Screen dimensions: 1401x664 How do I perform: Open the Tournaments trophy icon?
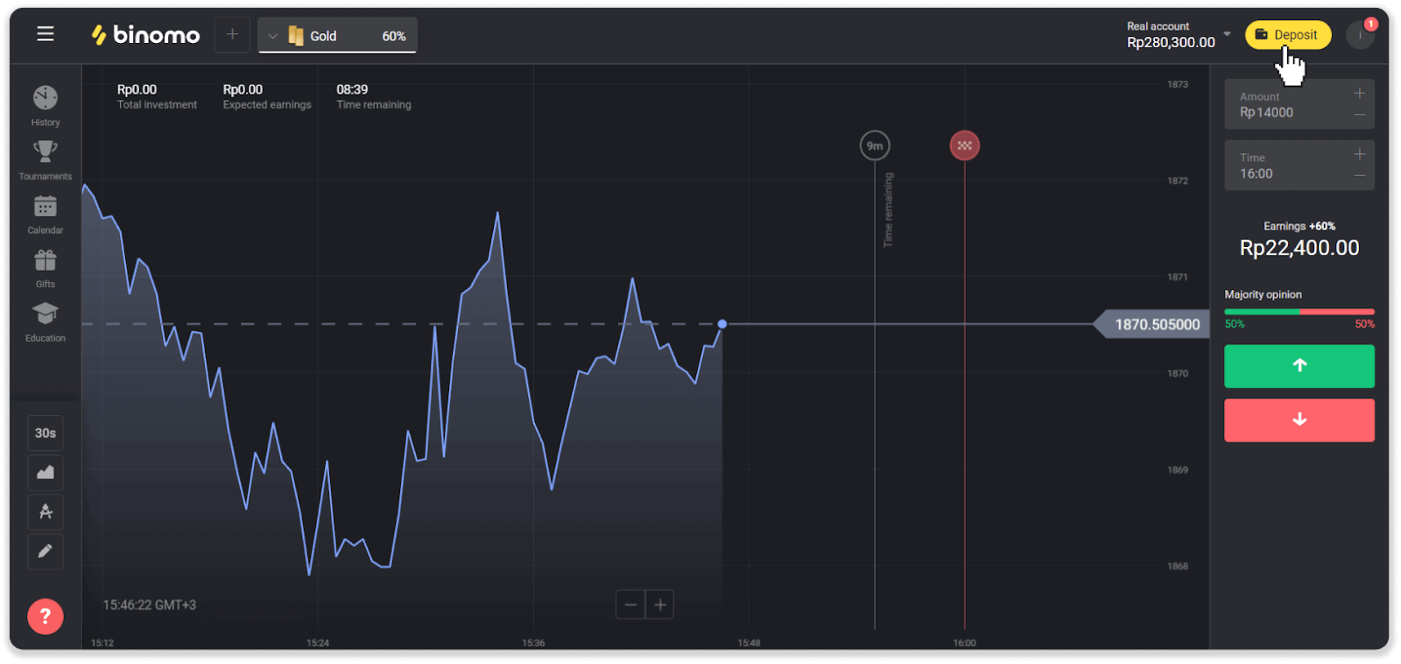coord(46,152)
